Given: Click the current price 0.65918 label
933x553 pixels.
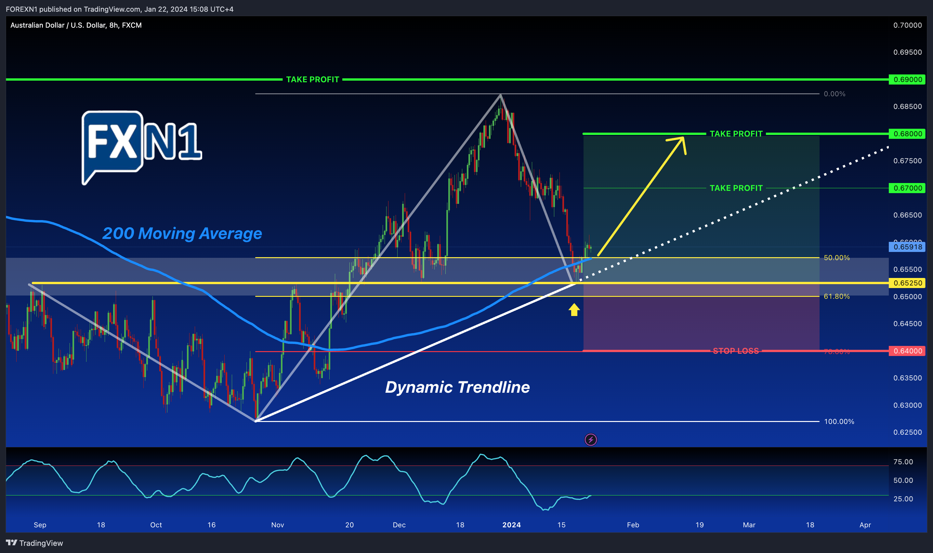Looking at the screenshot, I should [x=907, y=247].
